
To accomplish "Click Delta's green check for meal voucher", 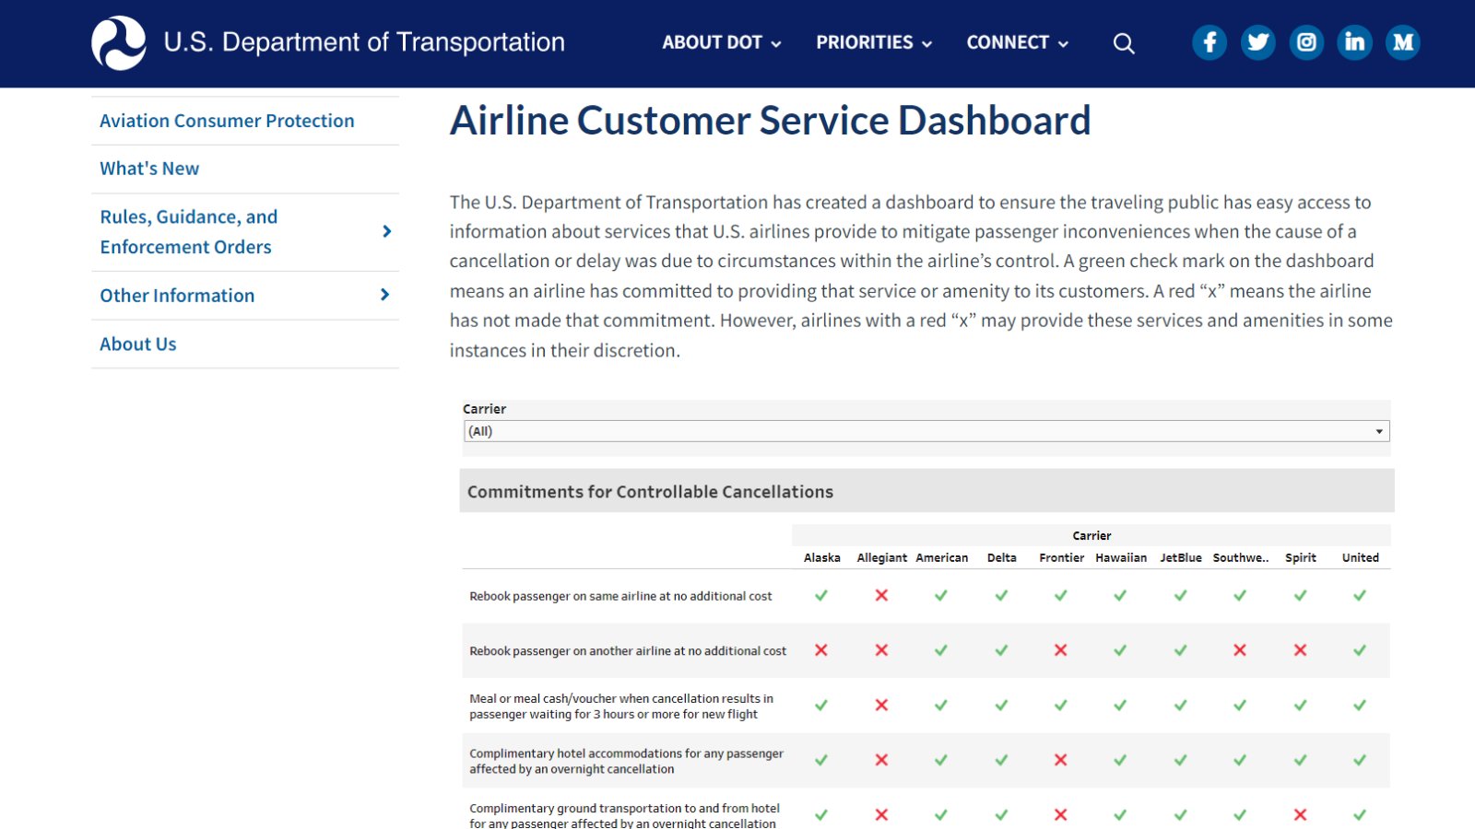I will pyautogui.click(x=1001, y=706).
